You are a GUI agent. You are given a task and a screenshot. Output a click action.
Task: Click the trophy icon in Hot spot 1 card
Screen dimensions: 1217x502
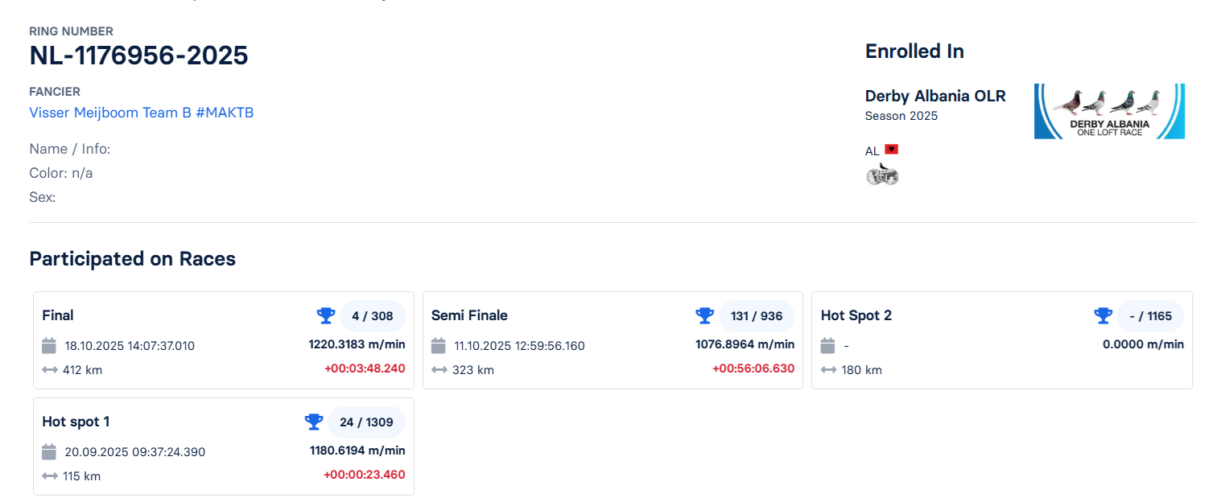point(314,422)
